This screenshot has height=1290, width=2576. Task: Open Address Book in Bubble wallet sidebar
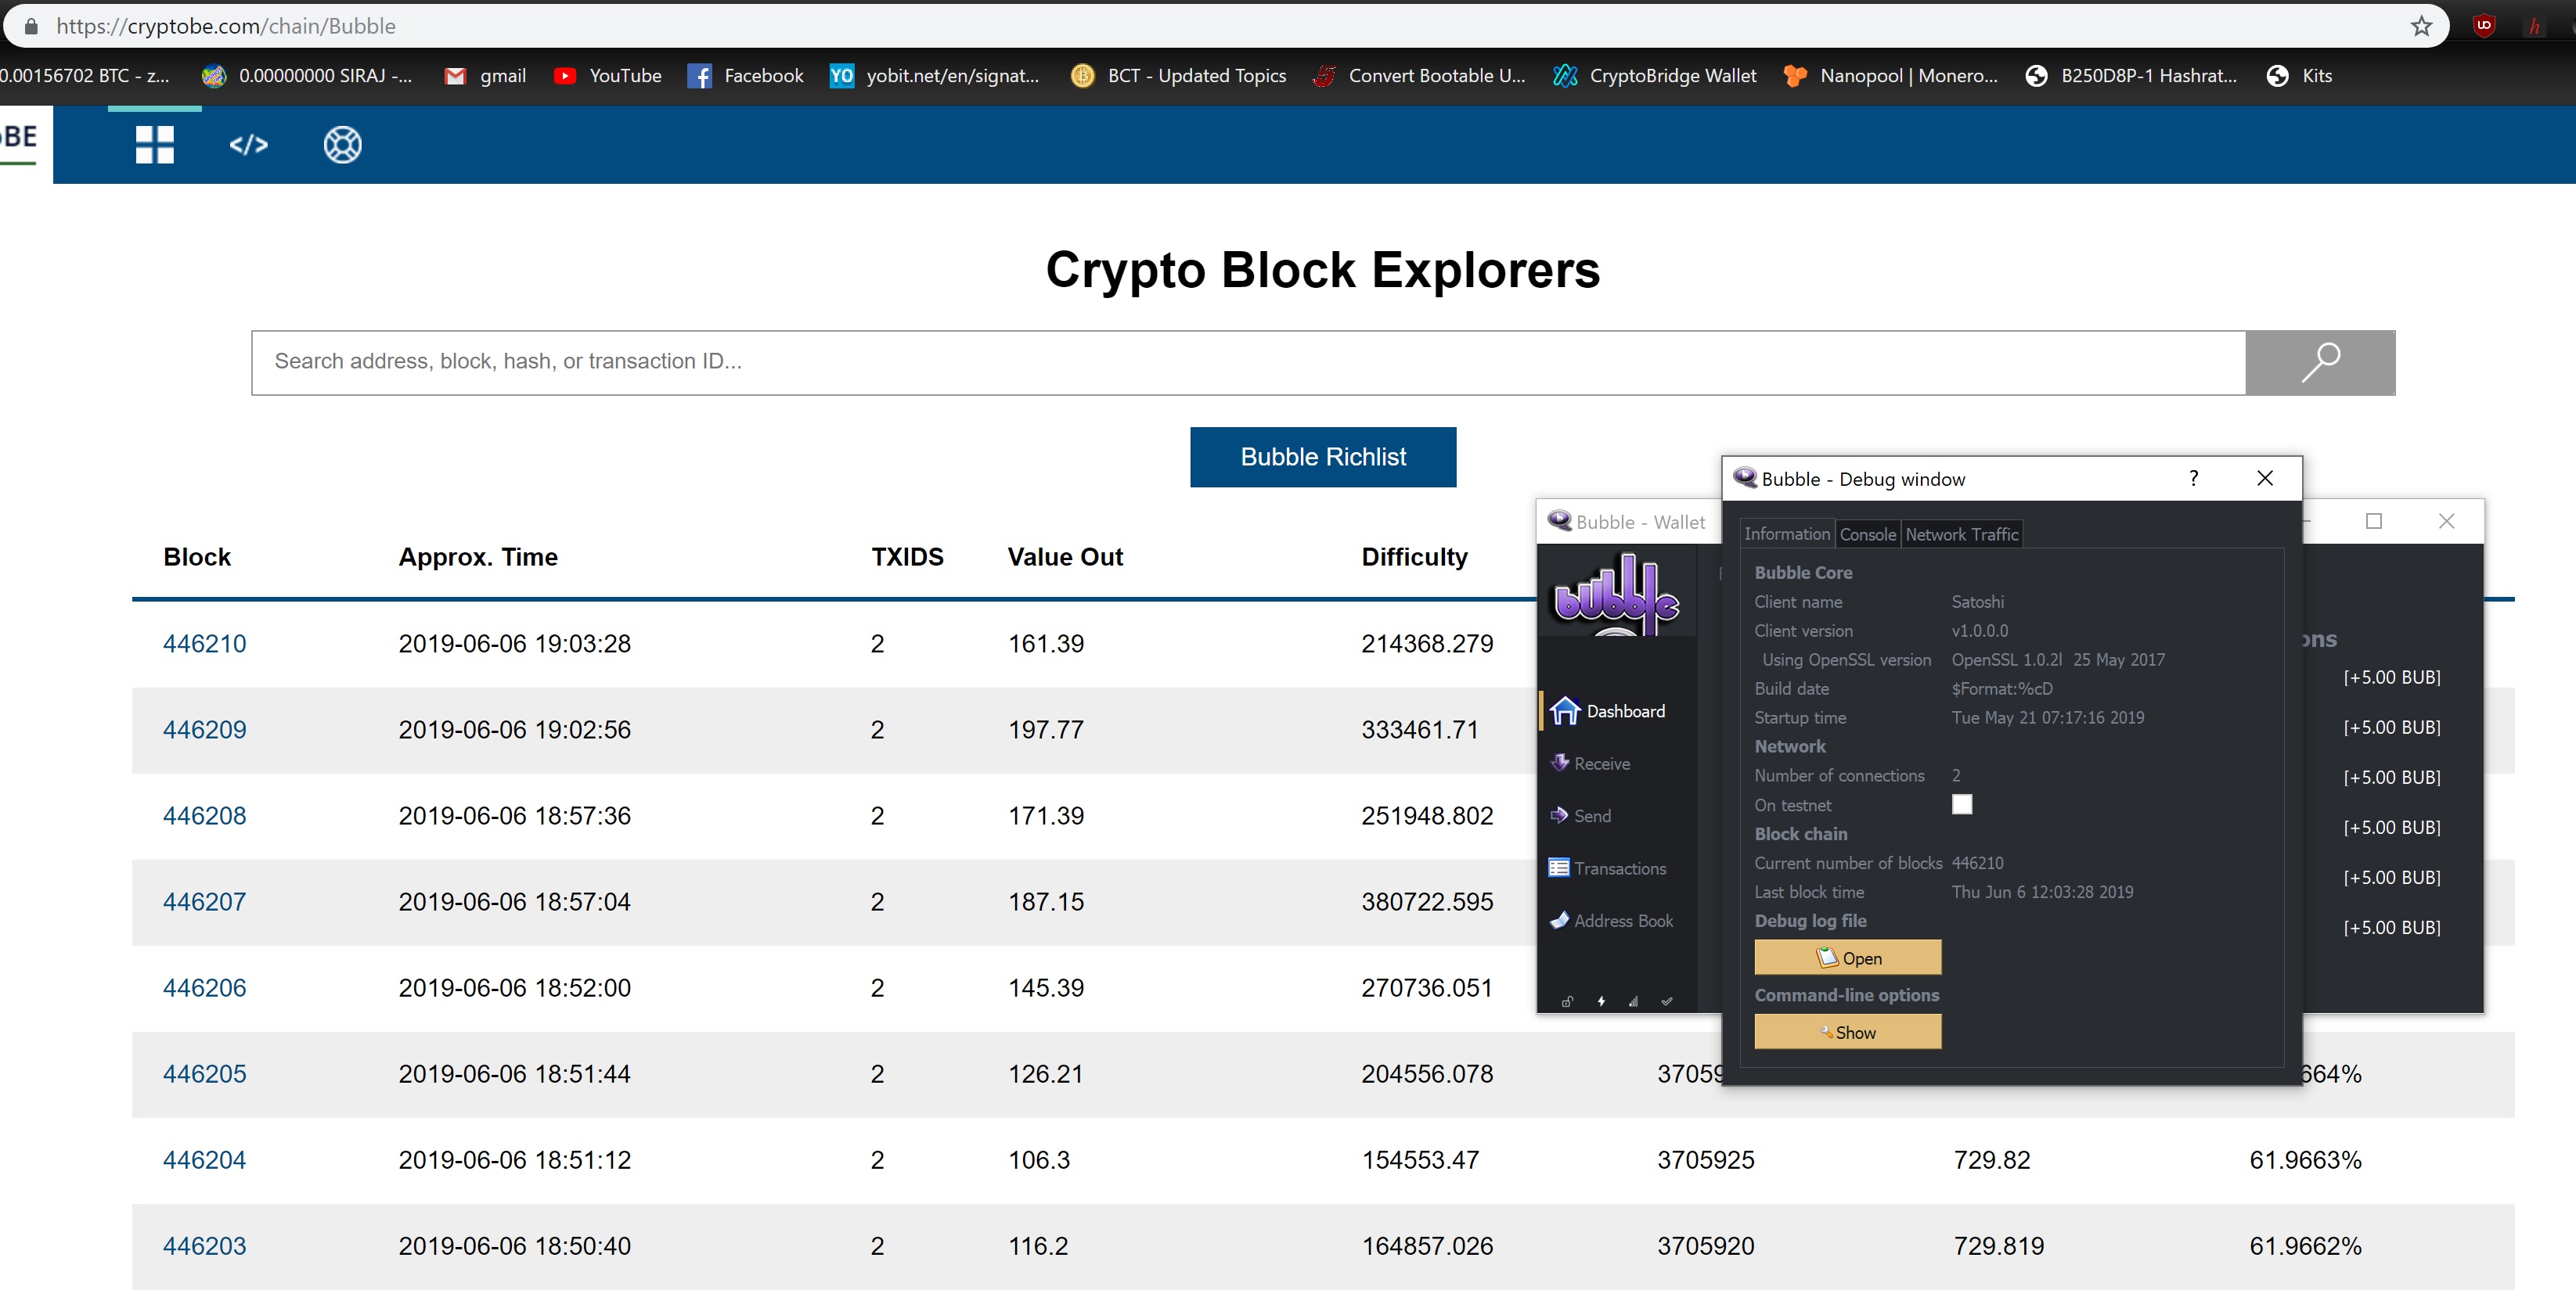click(1611, 920)
